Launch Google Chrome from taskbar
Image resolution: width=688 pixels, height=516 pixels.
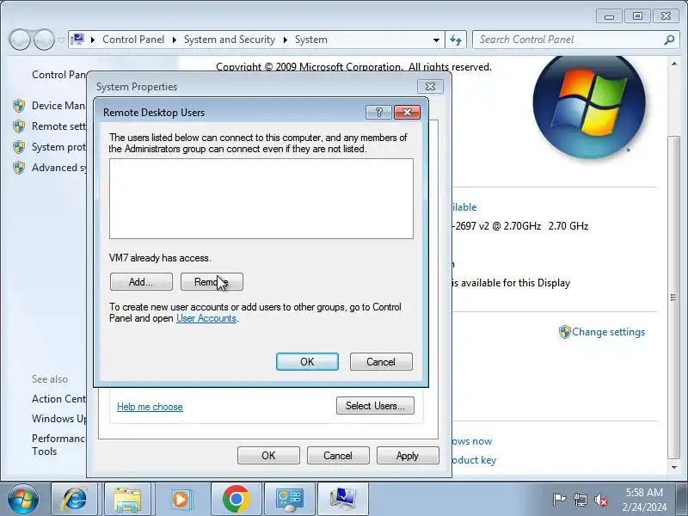click(236, 499)
